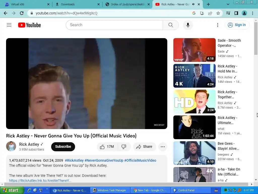258x194 pixels.
Task: Click install app icon in address bar
Action: pyautogui.click(x=202, y=13)
